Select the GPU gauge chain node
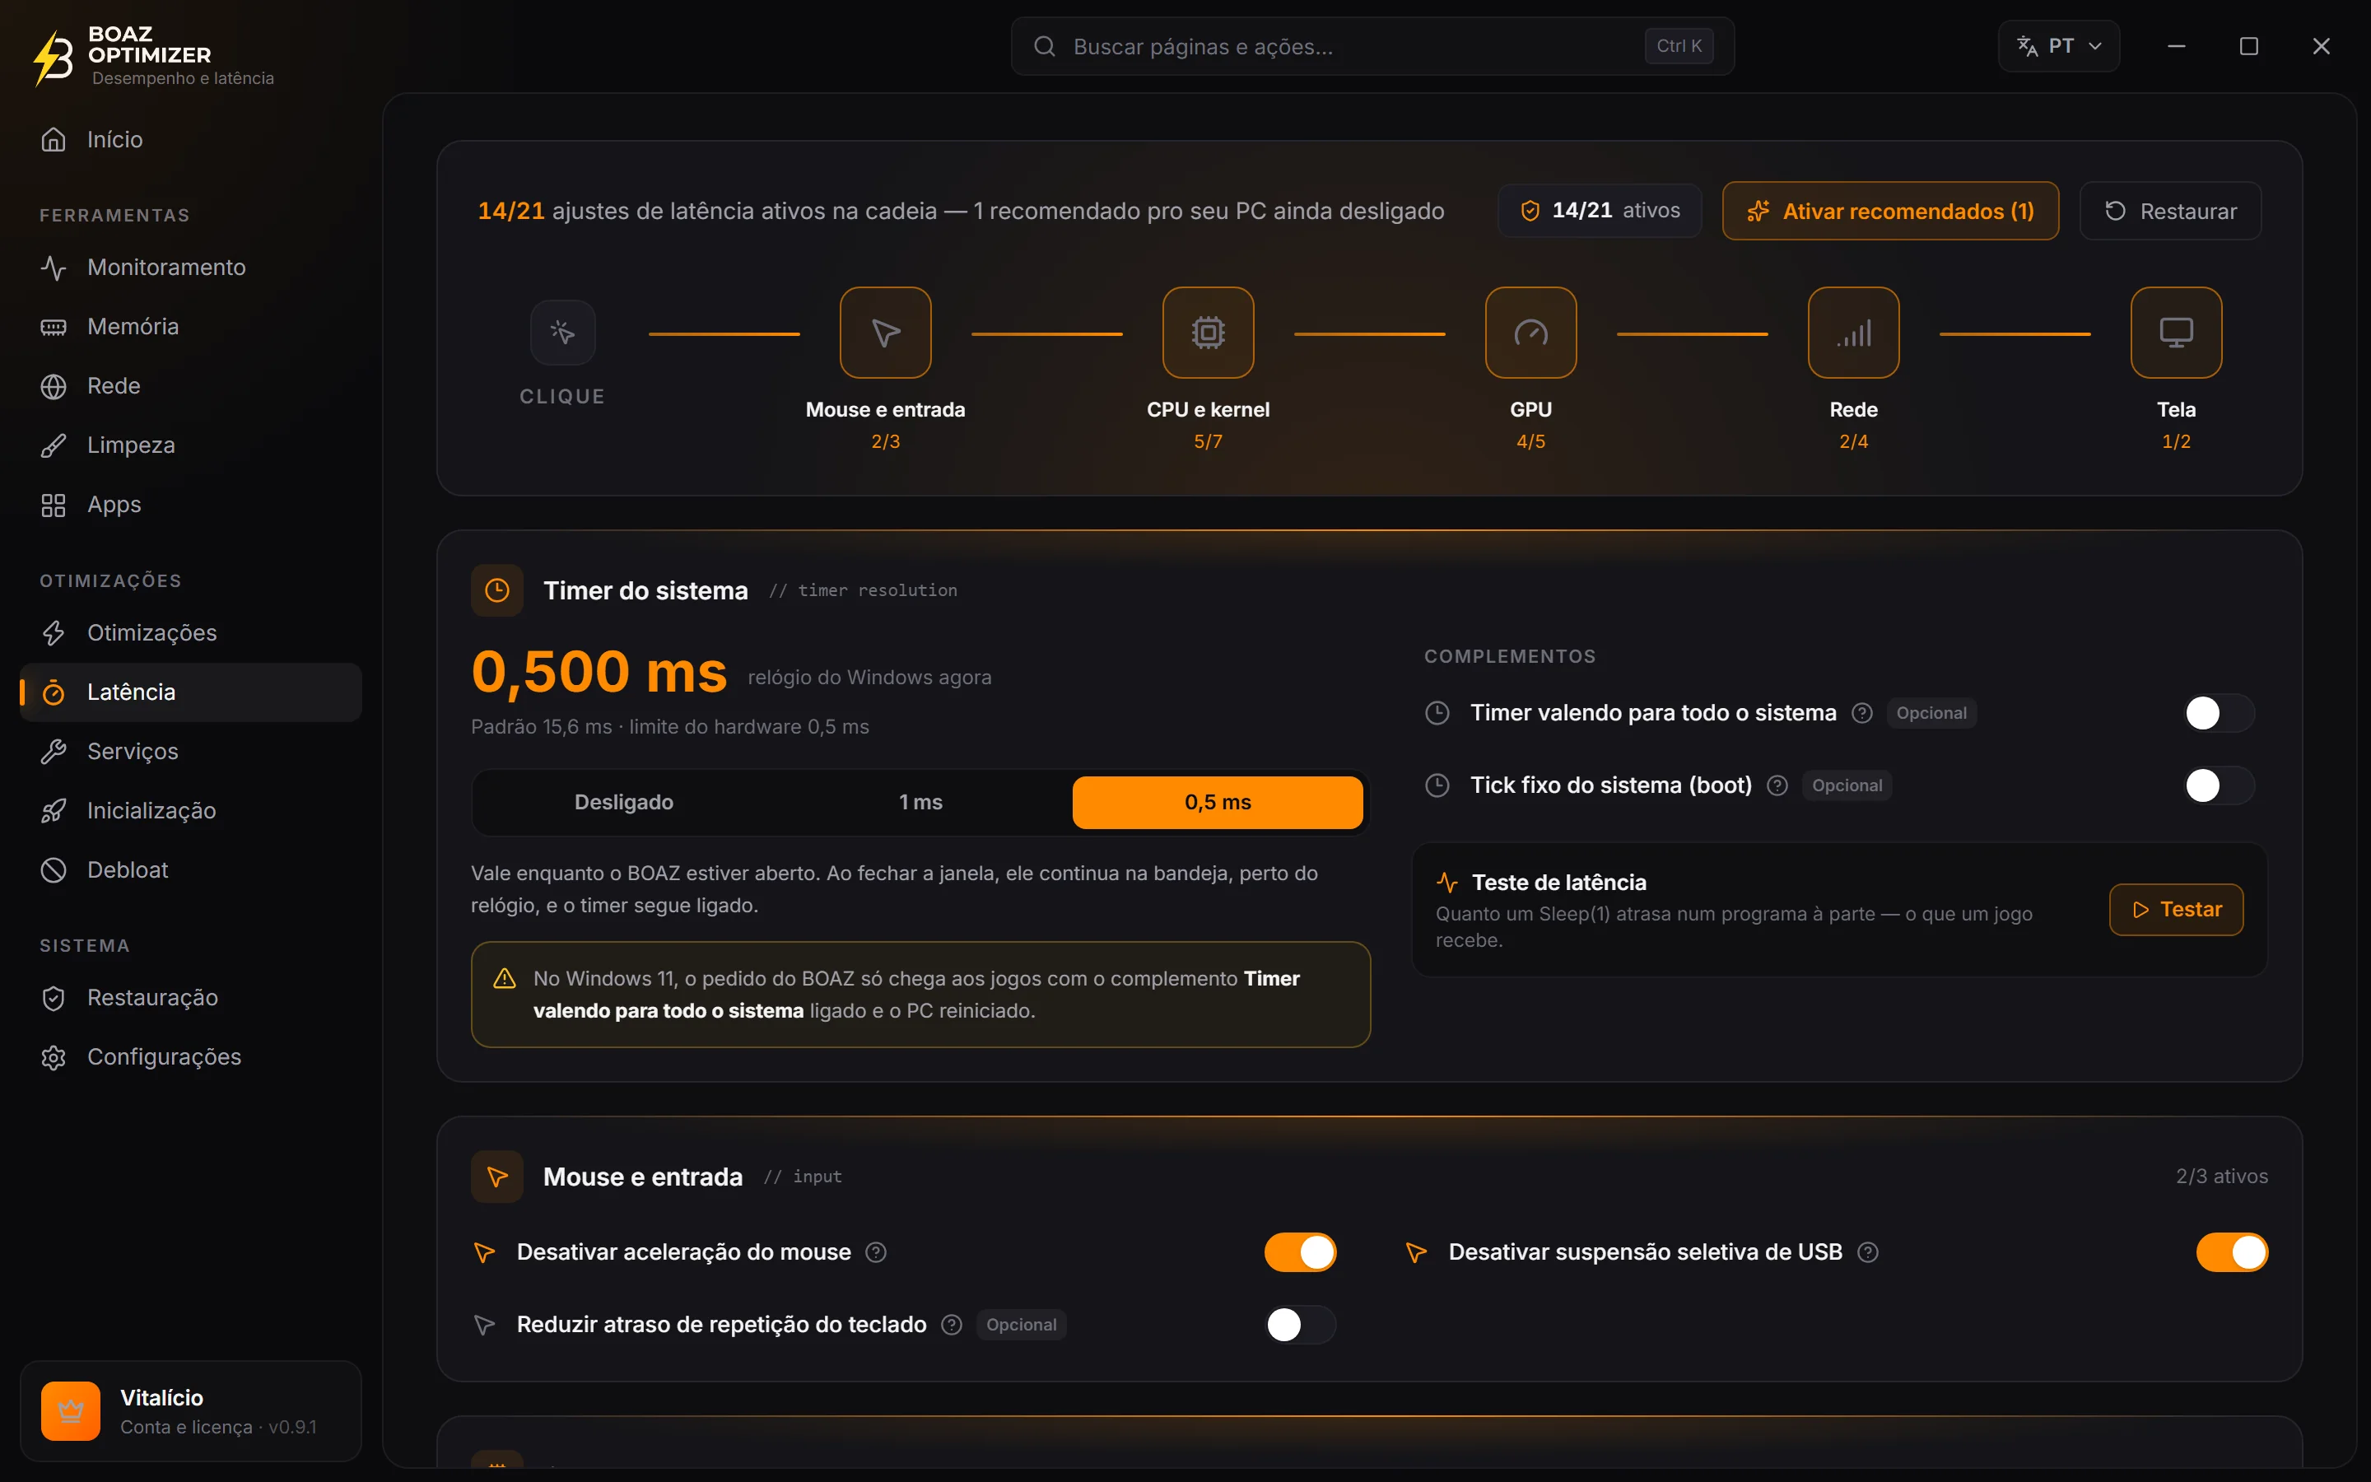Image resolution: width=2371 pixels, height=1482 pixels. click(x=1530, y=333)
